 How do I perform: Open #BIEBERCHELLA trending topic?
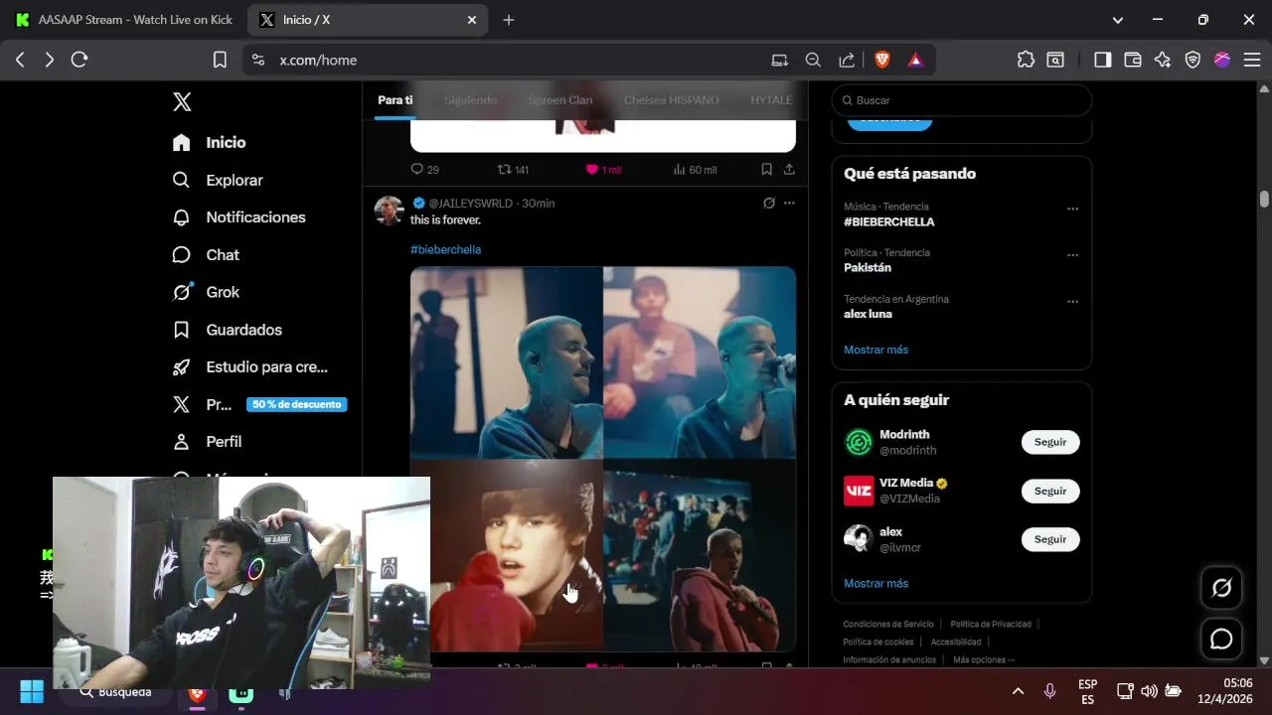click(x=889, y=221)
